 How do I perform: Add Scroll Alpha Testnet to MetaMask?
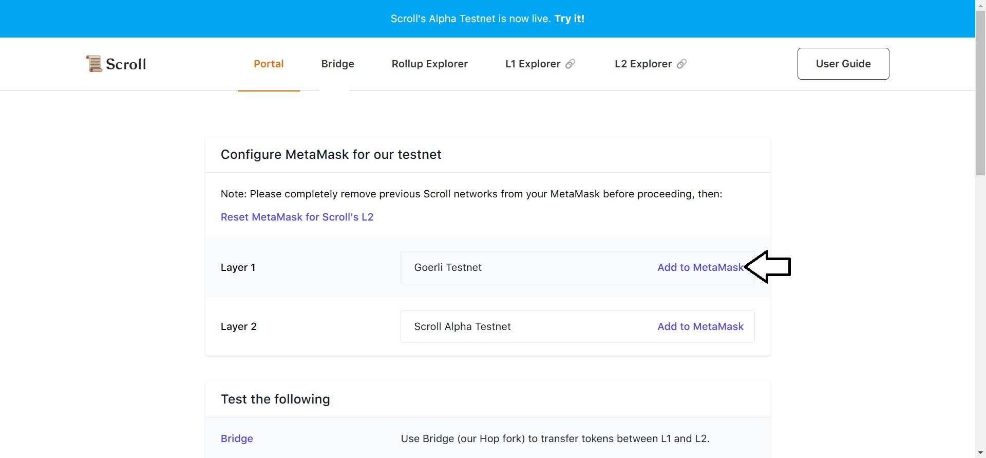(x=700, y=326)
